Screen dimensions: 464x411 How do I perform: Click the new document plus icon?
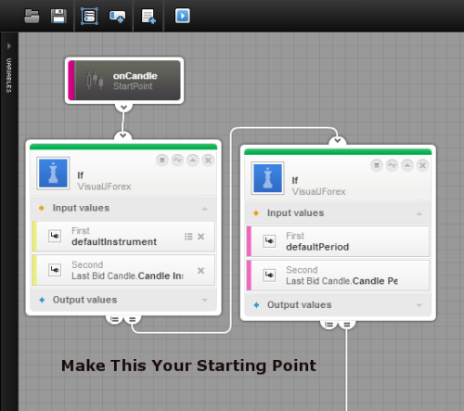point(148,17)
